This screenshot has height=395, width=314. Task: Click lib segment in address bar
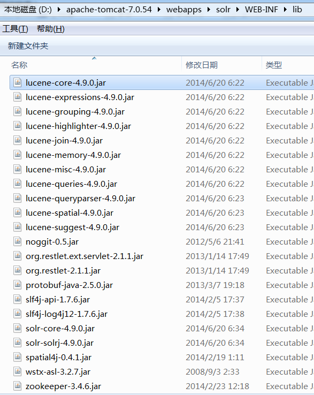[x=297, y=10]
